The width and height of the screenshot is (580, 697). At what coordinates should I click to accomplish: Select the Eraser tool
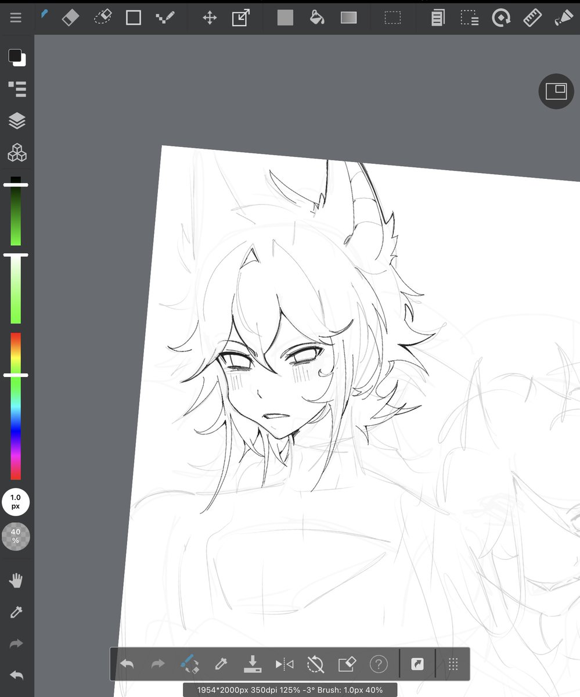tap(70, 17)
